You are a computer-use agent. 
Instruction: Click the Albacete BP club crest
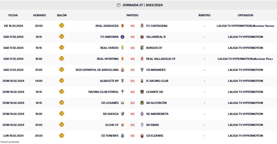(x=123, y=81)
